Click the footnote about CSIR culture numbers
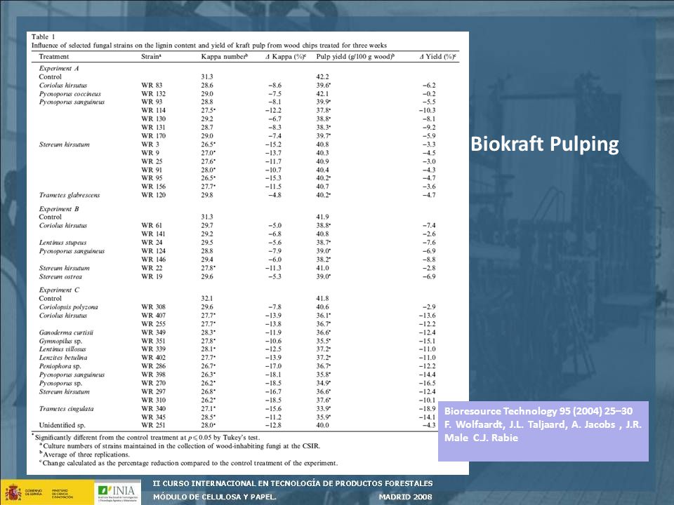 [x=180, y=446]
